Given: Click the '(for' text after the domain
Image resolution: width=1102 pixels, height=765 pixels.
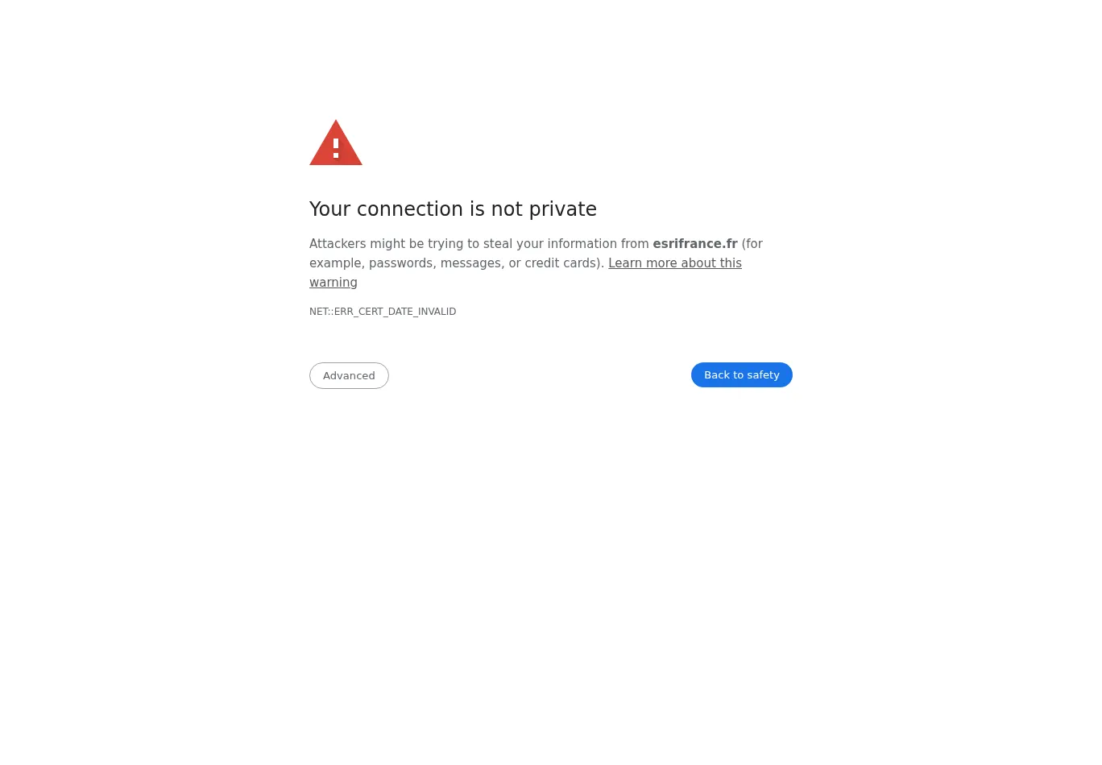Looking at the screenshot, I should 752,244.
